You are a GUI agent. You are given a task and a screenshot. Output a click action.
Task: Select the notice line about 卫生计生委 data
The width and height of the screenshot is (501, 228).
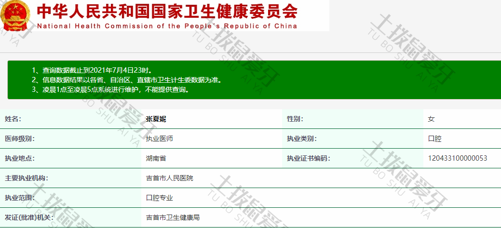pos(127,80)
